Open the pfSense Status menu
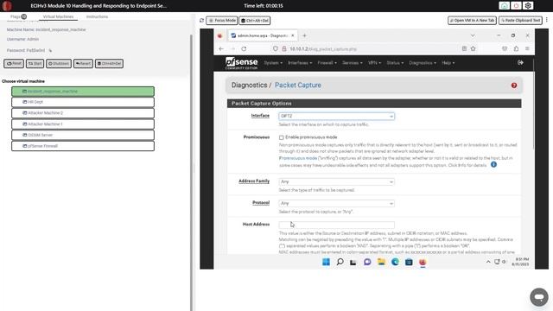This screenshot has width=553, height=311. pos(395,63)
